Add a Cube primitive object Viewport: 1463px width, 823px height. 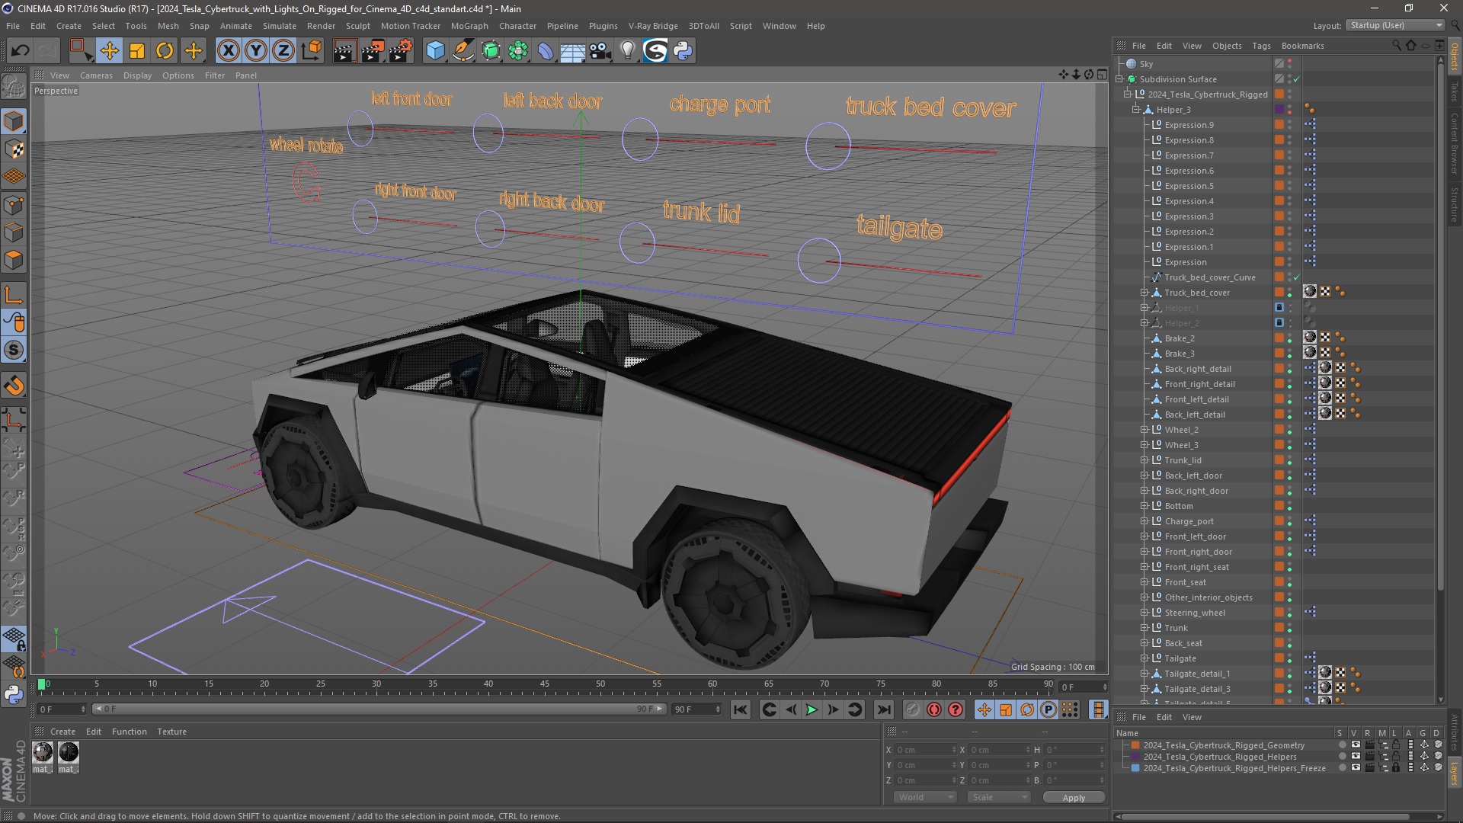click(435, 51)
